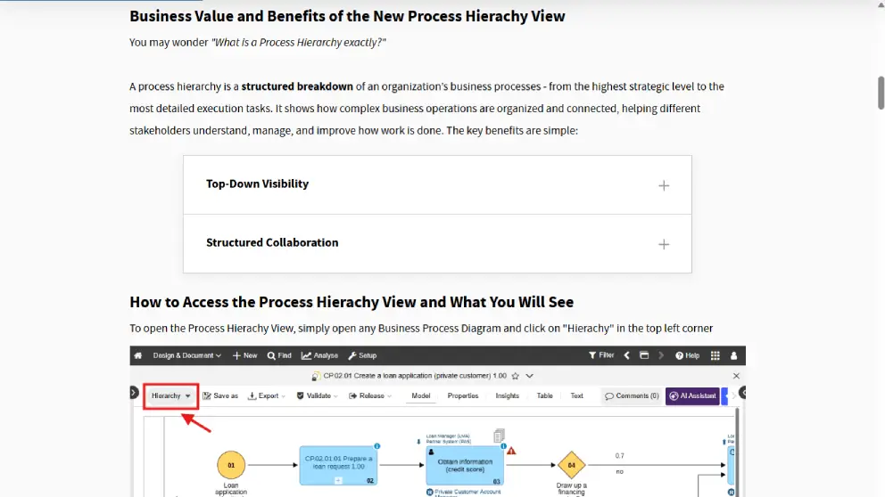Switch to the Insights tab

coord(508,395)
